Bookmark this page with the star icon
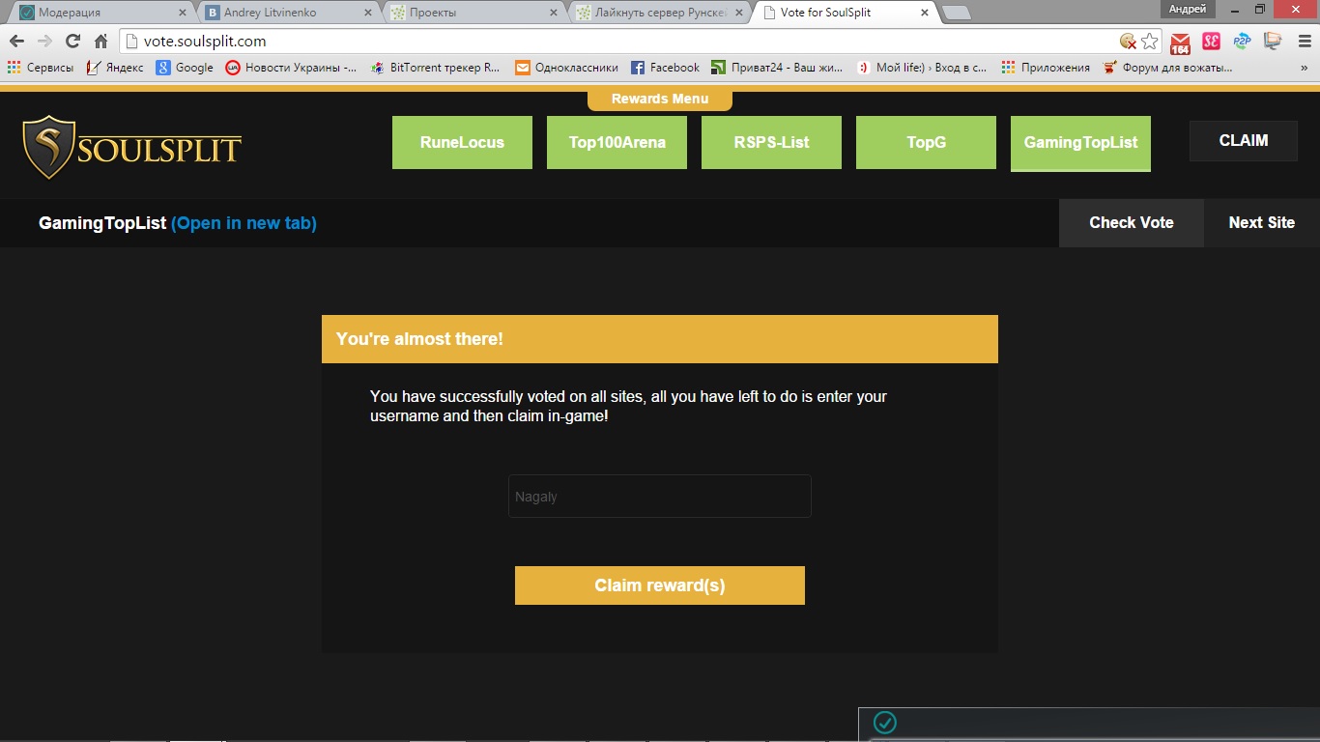1320x742 pixels. (1149, 42)
